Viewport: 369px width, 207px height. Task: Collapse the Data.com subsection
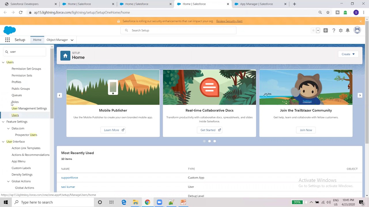click(x=8, y=129)
